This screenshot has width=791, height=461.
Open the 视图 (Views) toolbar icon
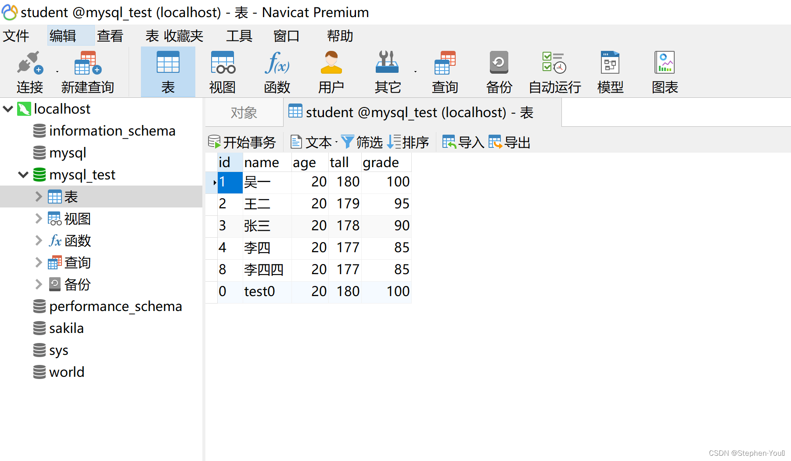[222, 71]
